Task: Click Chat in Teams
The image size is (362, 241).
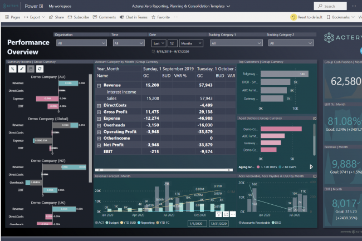Action: 134,17
